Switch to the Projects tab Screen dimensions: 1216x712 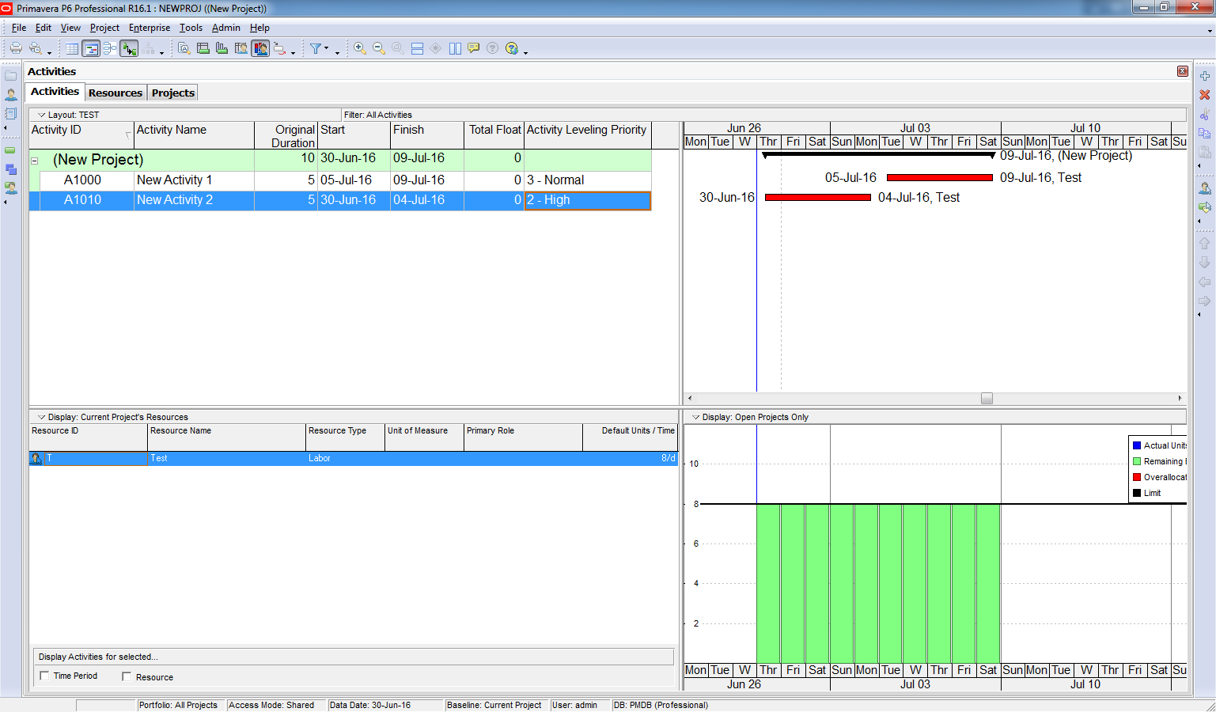[172, 93]
